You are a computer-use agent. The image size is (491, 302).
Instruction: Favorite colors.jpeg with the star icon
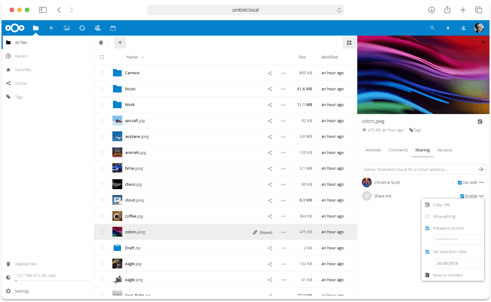point(364,130)
